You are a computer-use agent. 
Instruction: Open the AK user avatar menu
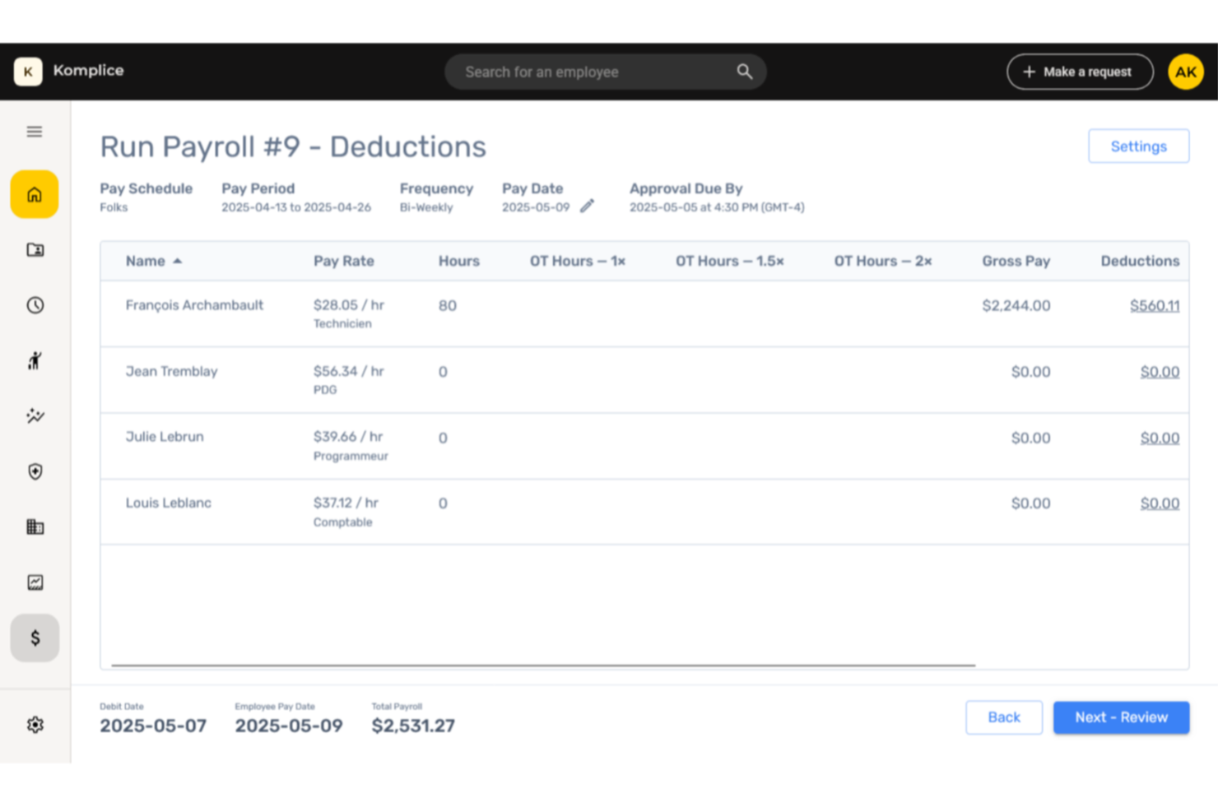point(1185,72)
